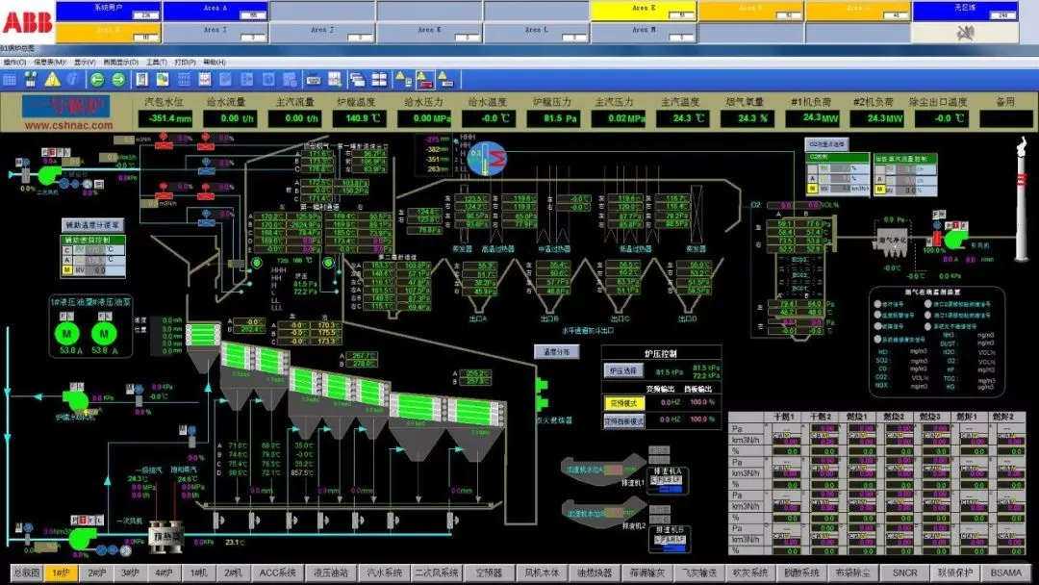Click the 排渣机A blue output bar
1039x585 pixels.
pyautogui.click(x=670, y=489)
